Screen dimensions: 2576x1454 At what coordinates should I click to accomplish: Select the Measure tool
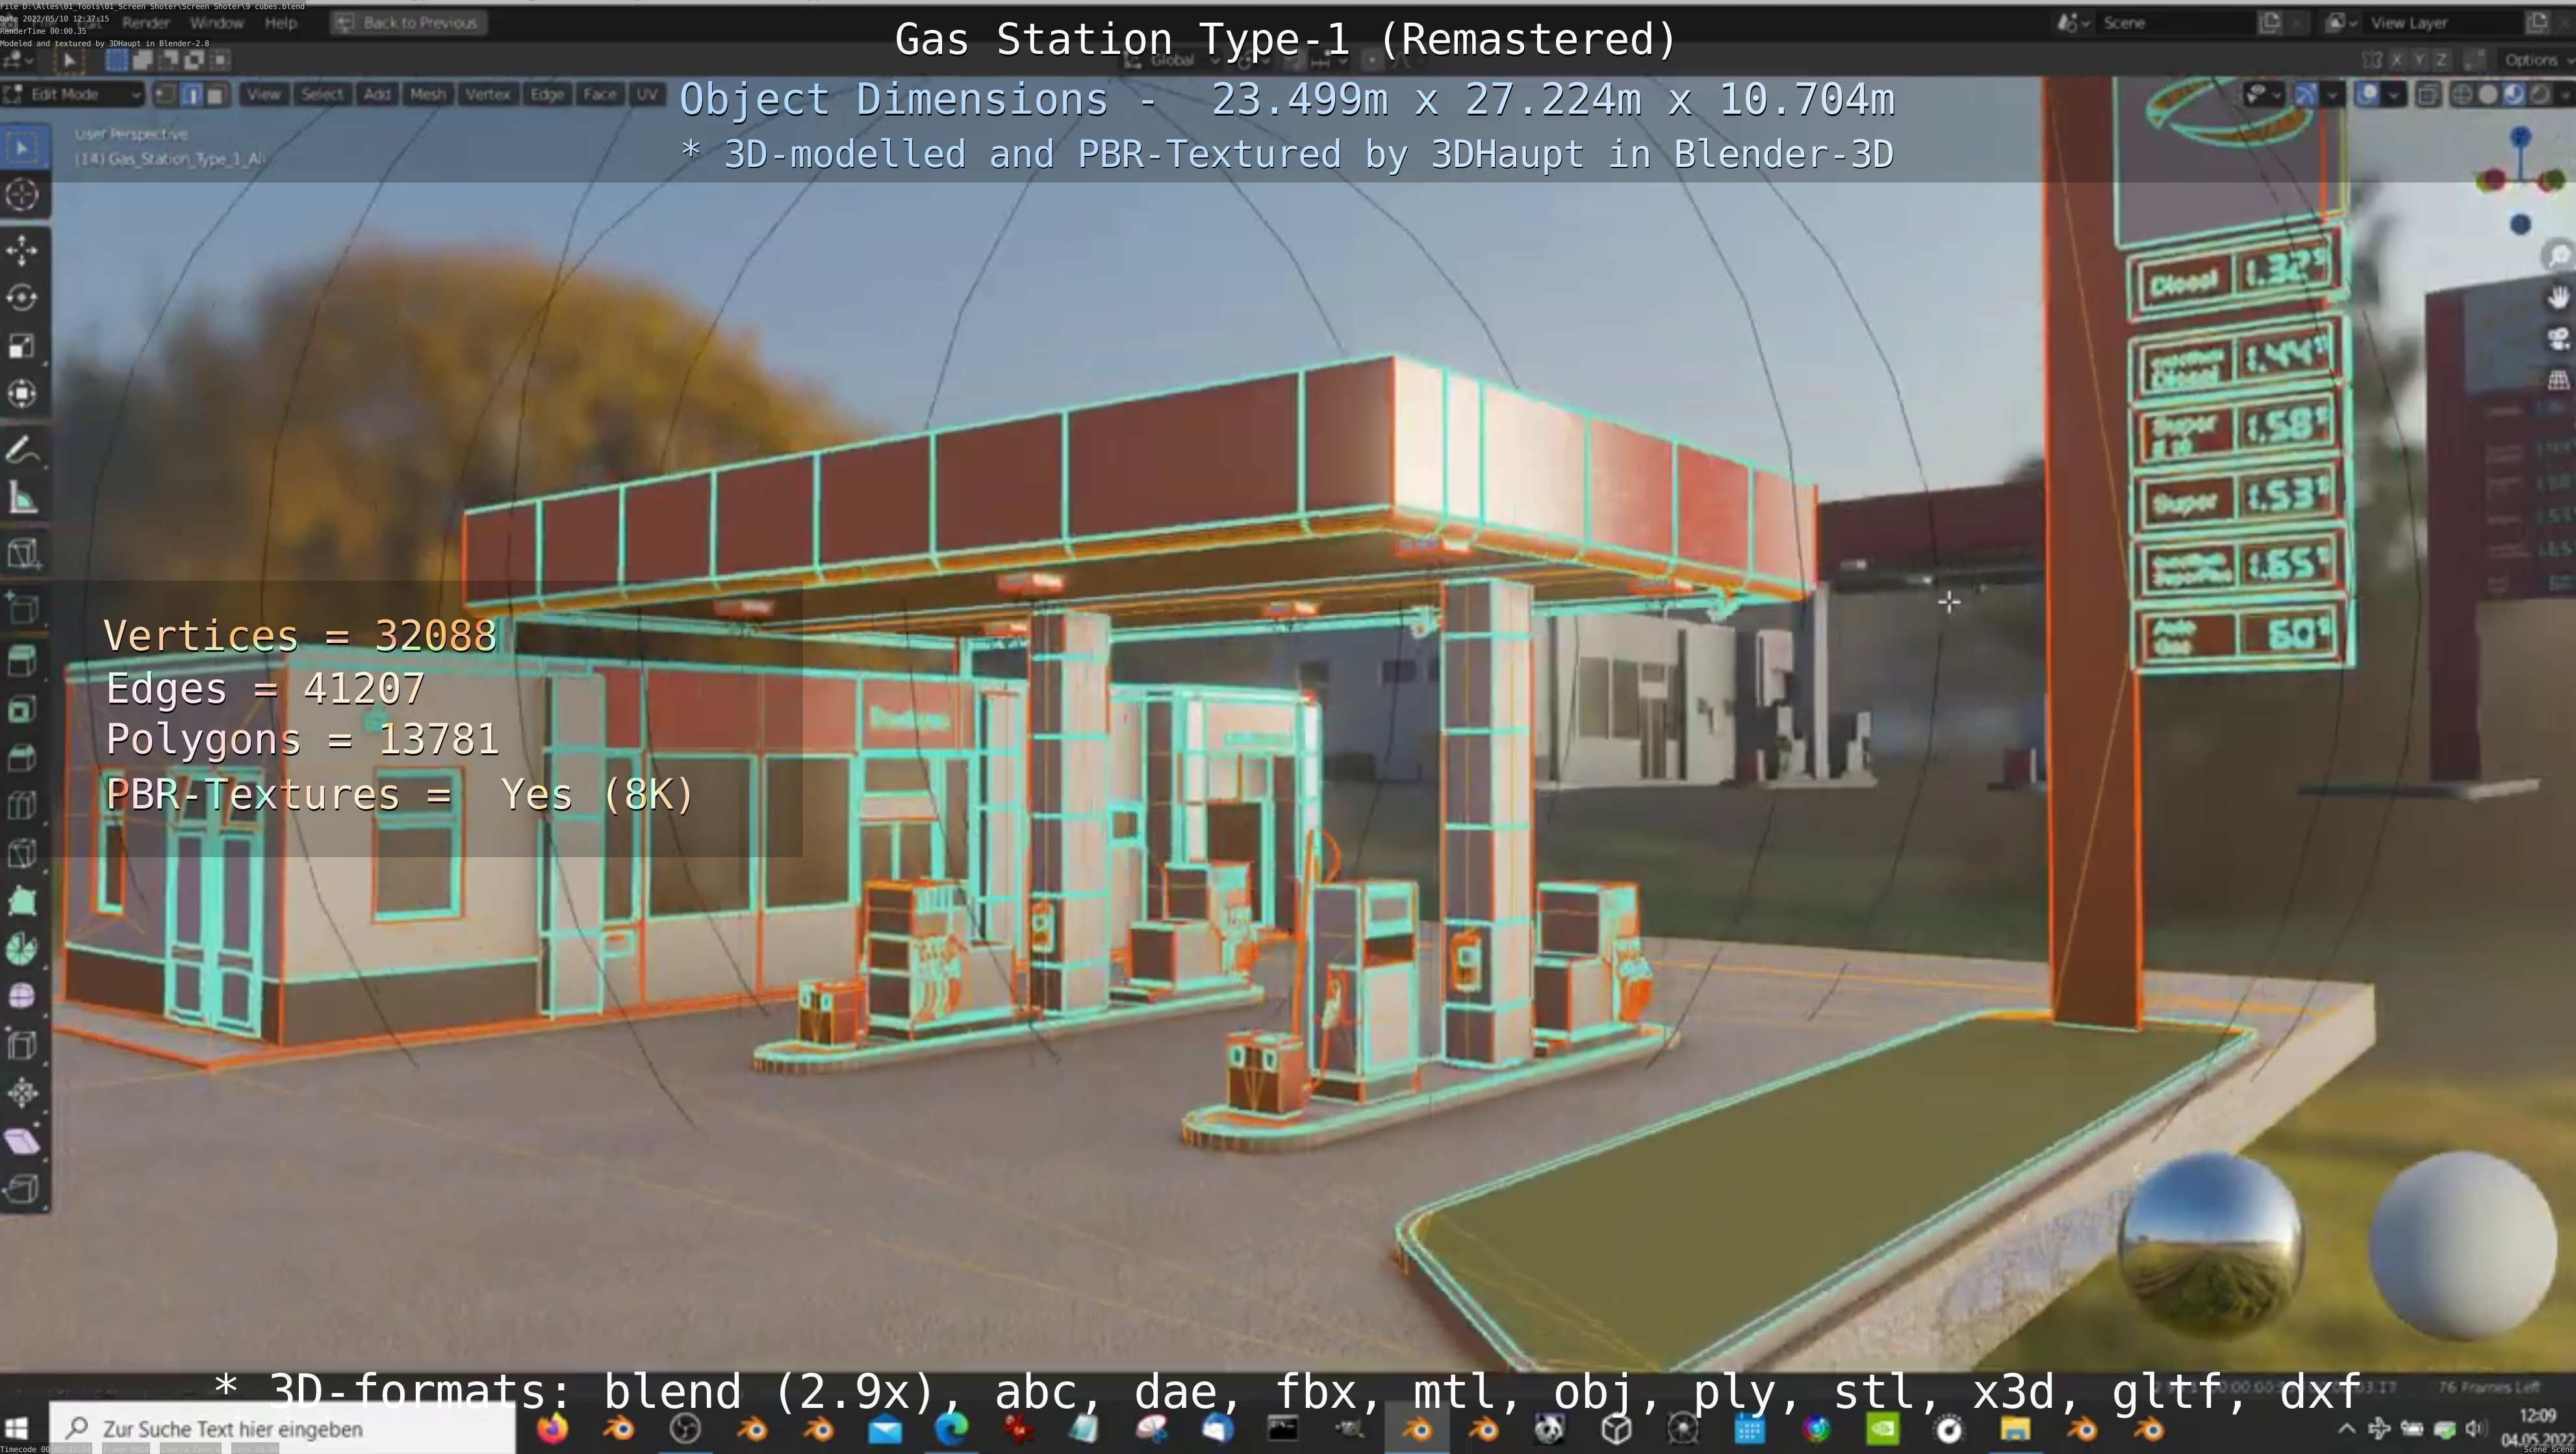tap(22, 499)
